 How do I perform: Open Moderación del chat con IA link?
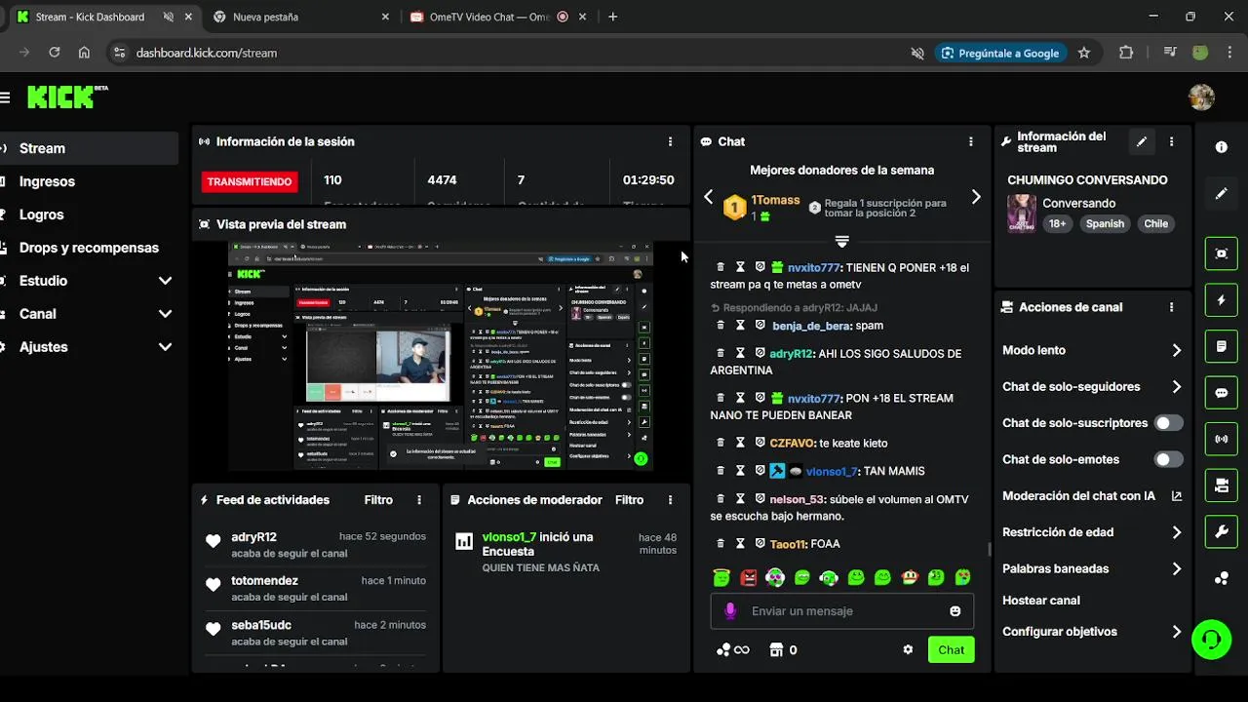click(1092, 496)
